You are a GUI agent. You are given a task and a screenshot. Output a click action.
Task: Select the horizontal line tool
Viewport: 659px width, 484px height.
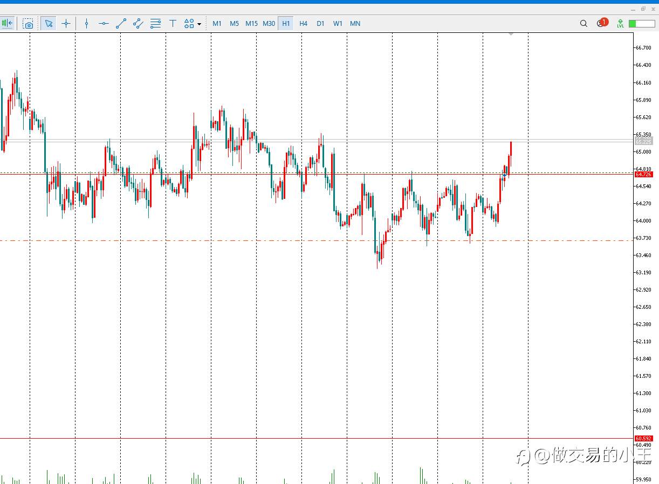(104, 23)
